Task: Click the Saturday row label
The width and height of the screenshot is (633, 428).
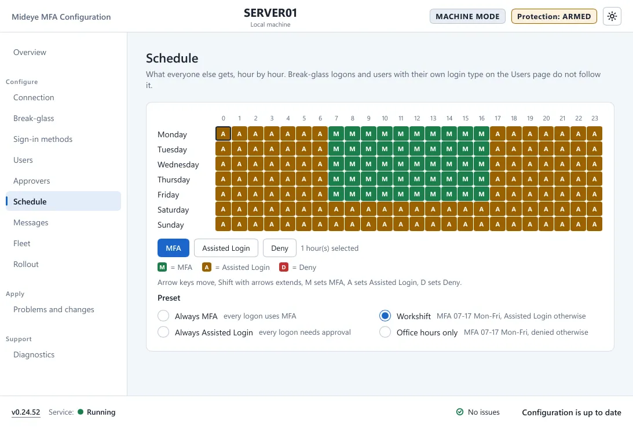Action: [173, 210]
